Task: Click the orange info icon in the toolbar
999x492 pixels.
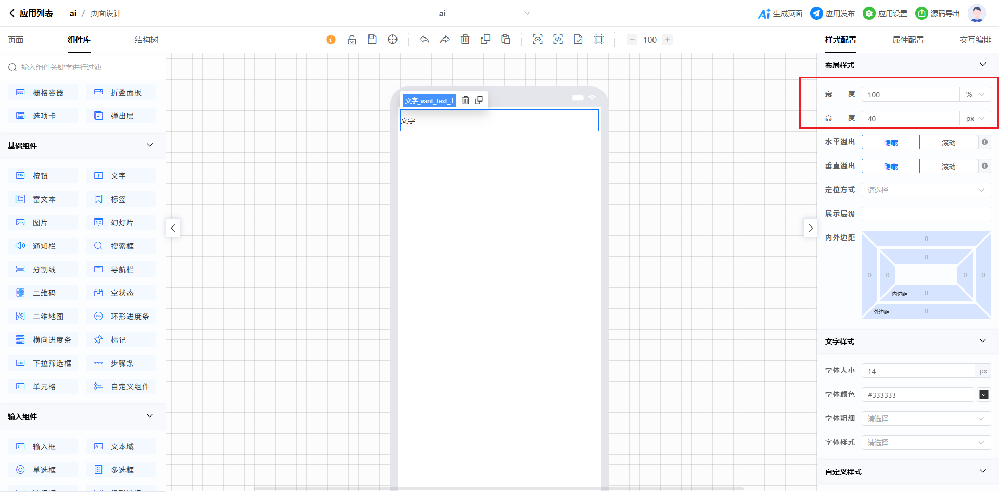Action: point(331,40)
